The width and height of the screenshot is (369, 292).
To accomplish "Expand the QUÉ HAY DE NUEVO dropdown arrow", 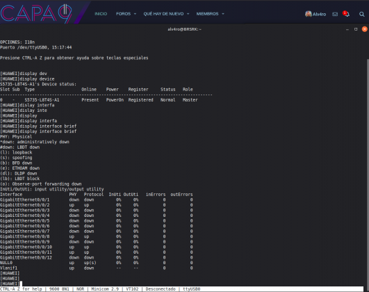I will 188,14.
